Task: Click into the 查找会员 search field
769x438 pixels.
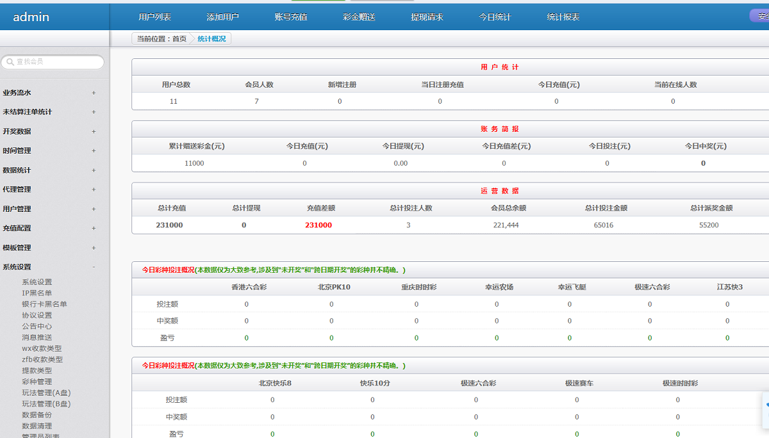Action: pos(58,62)
